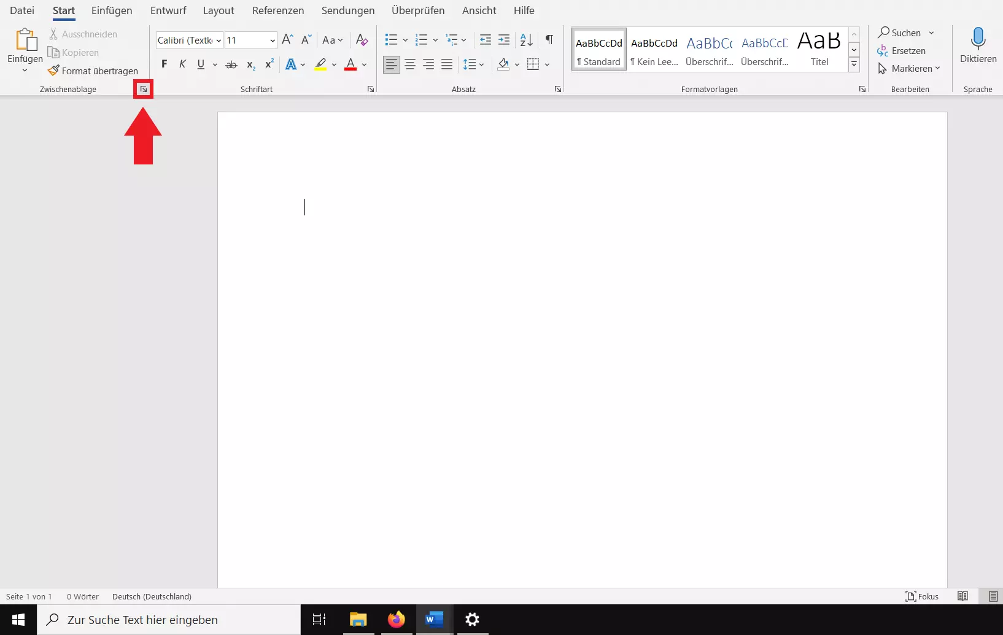Select Standard style

pos(599,50)
